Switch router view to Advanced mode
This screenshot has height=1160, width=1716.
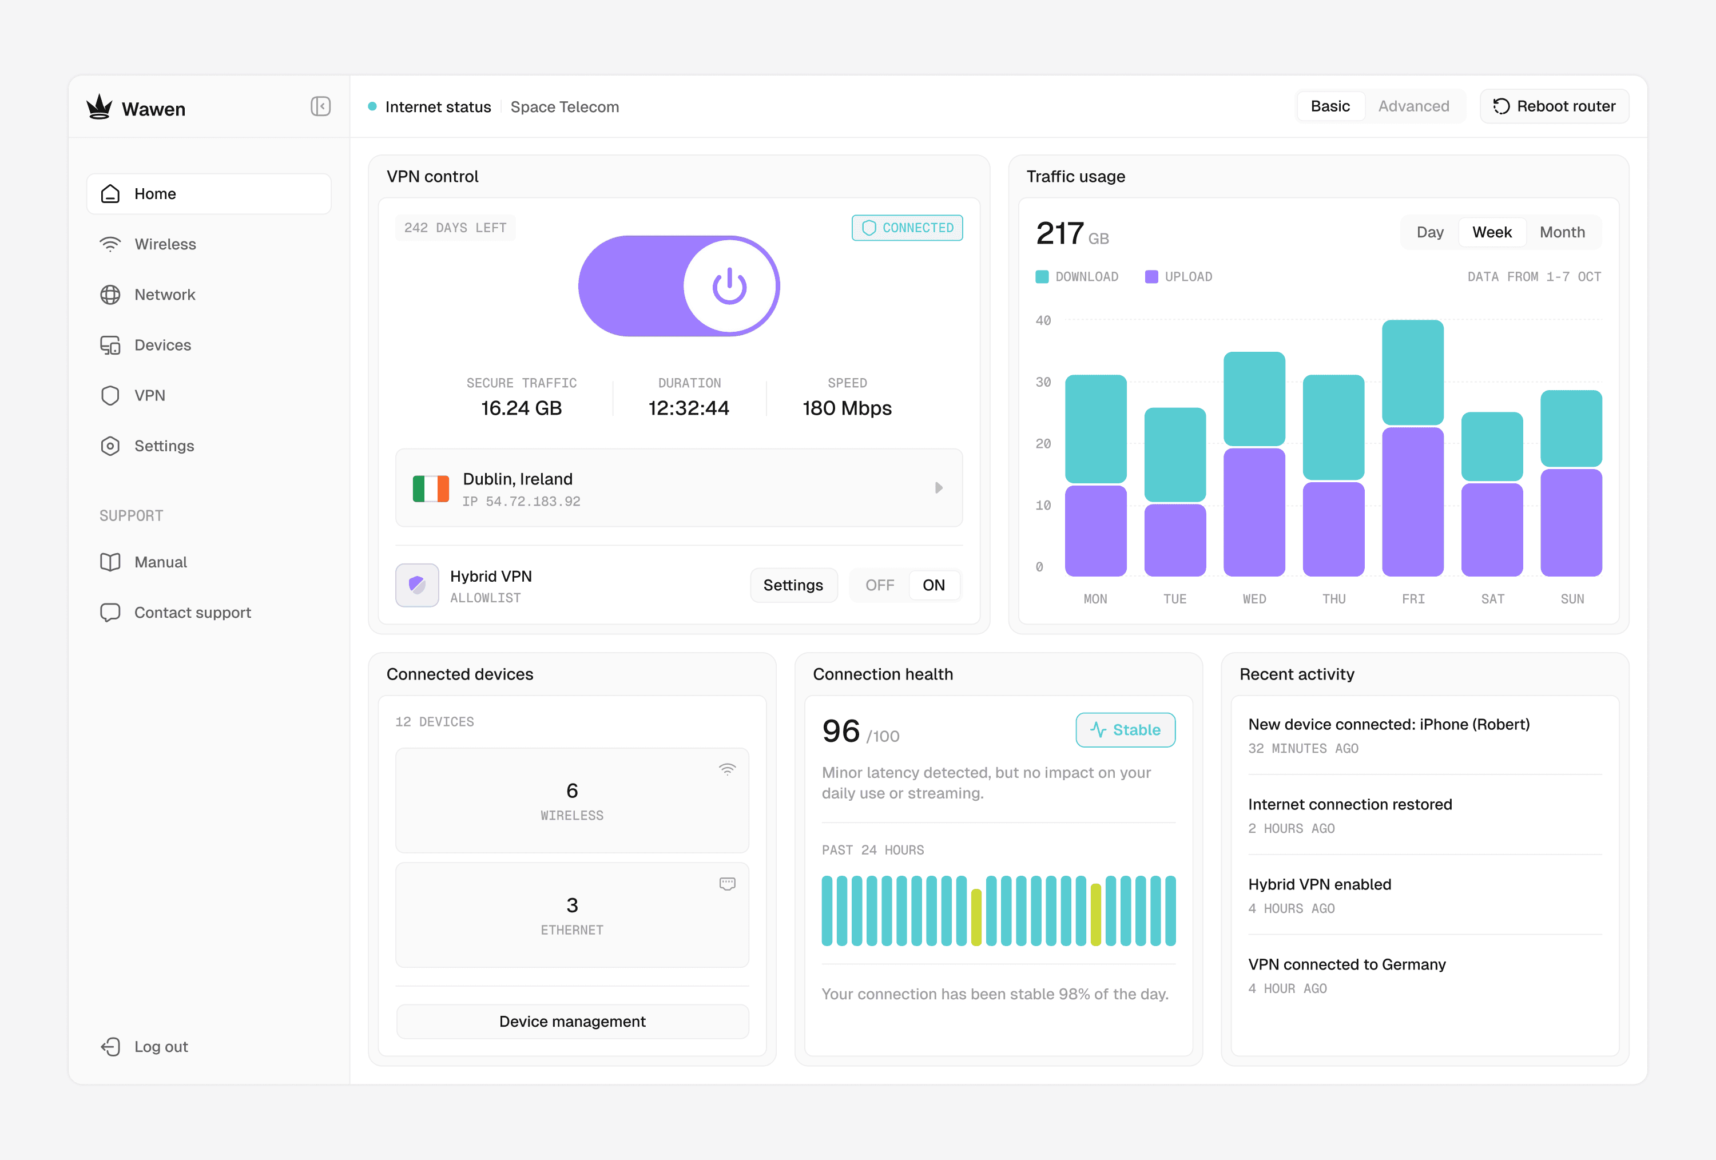[x=1413, y=106]
